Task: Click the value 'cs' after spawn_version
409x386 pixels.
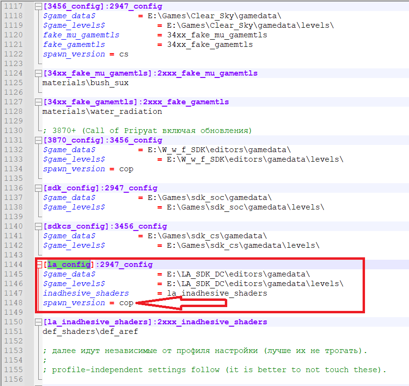Action: pyautogui.click(x=124, y=54)
